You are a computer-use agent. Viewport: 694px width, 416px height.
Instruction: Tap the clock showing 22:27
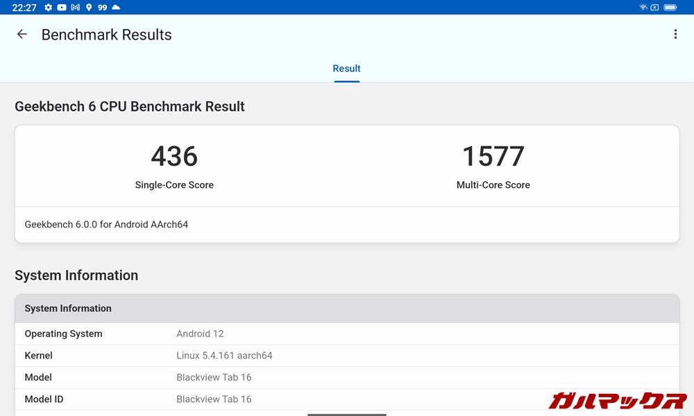click(24, 7)
